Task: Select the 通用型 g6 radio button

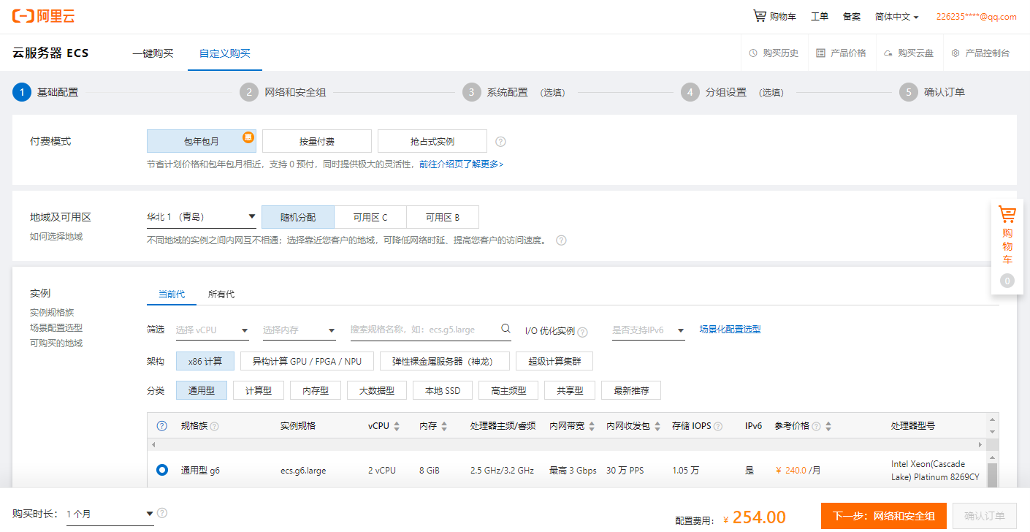Action: click(x=162, y=470)
